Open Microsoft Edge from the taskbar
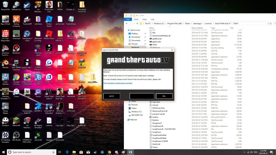The image size is (276, 155). click(67, 152)
